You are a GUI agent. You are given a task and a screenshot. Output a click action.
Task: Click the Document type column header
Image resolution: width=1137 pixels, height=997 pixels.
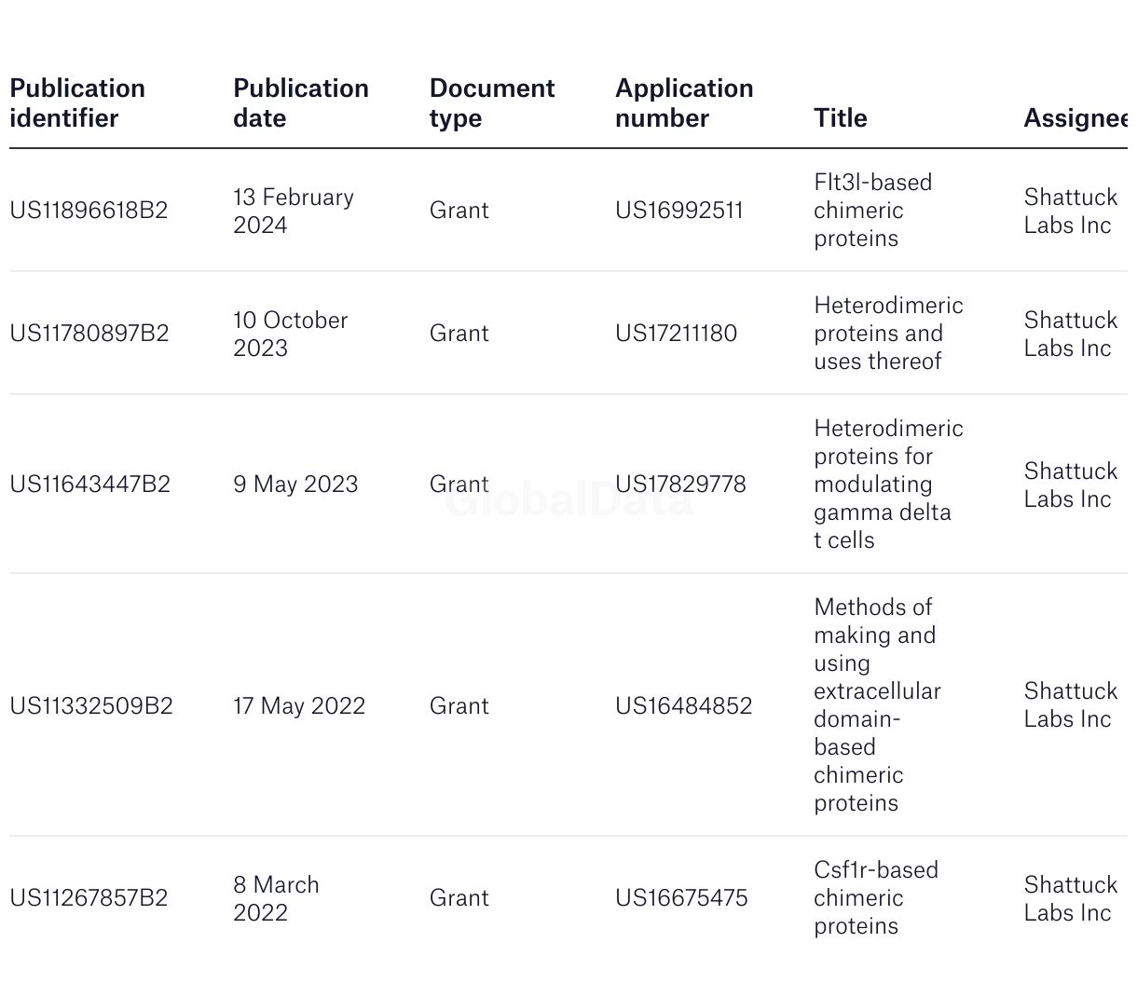pyautogui.click(x=492, y=102)
